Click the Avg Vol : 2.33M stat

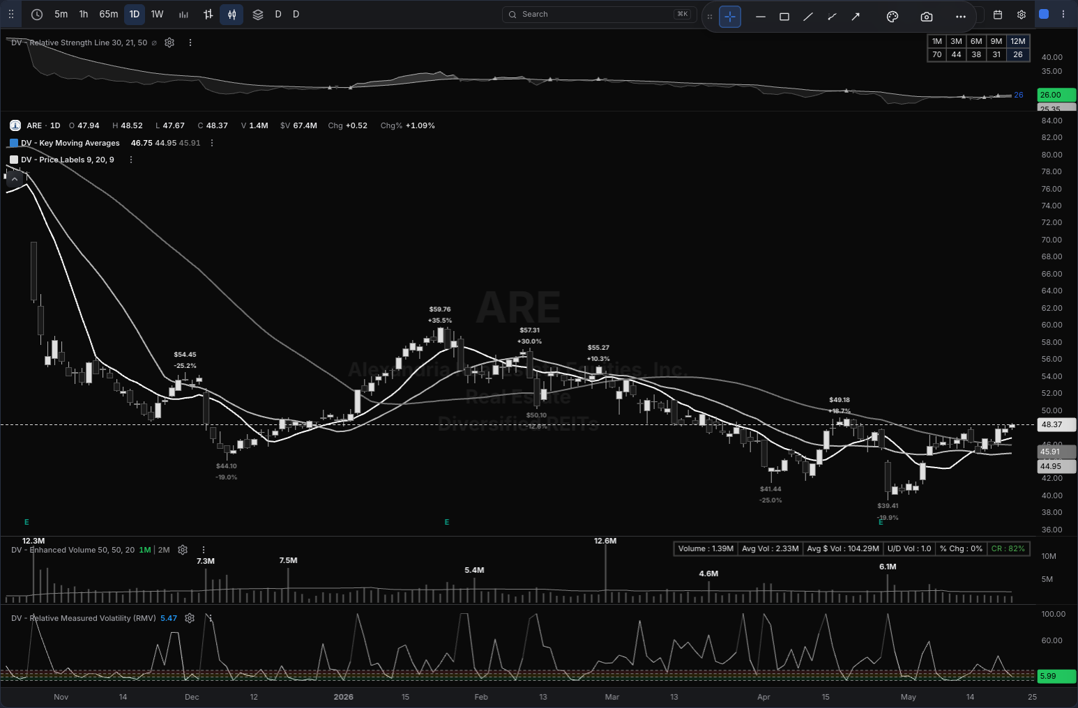pyautogui.click(x=770, y=548)
